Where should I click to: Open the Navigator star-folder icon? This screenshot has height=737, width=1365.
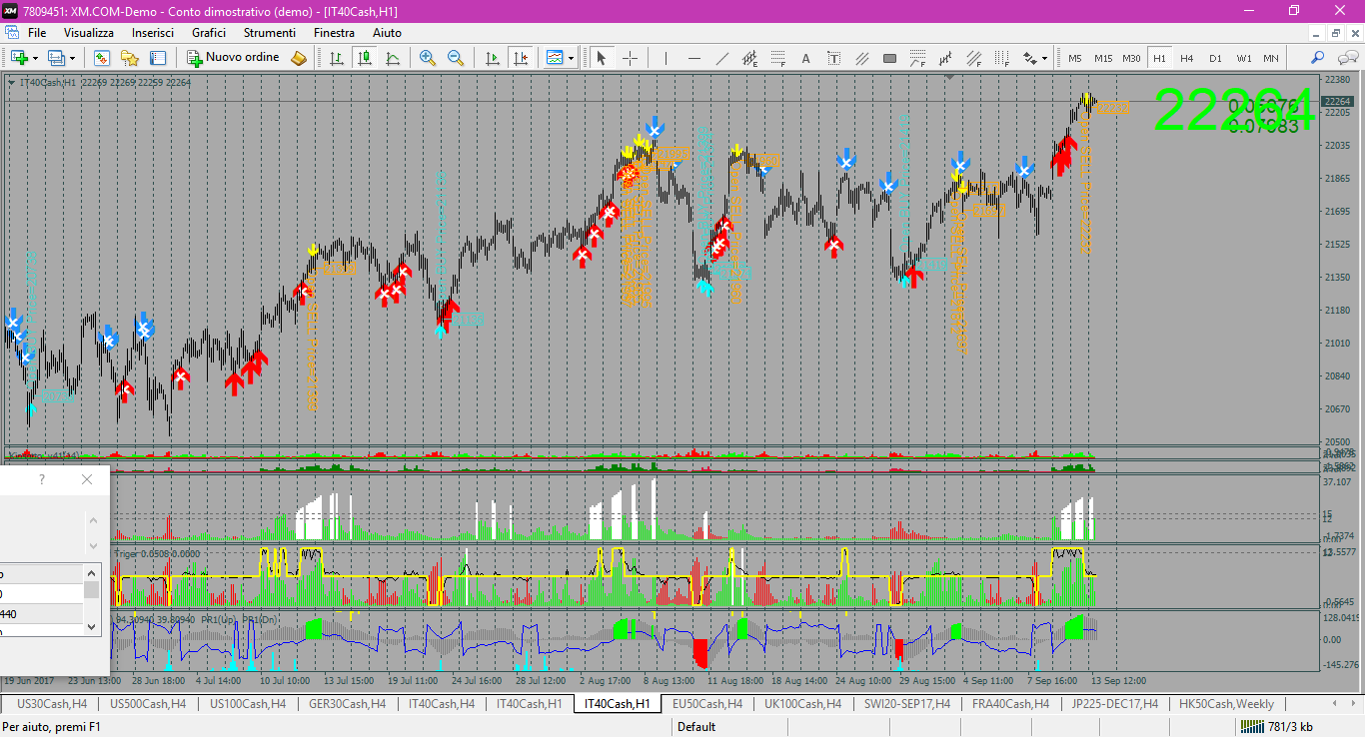coord(130,58)
